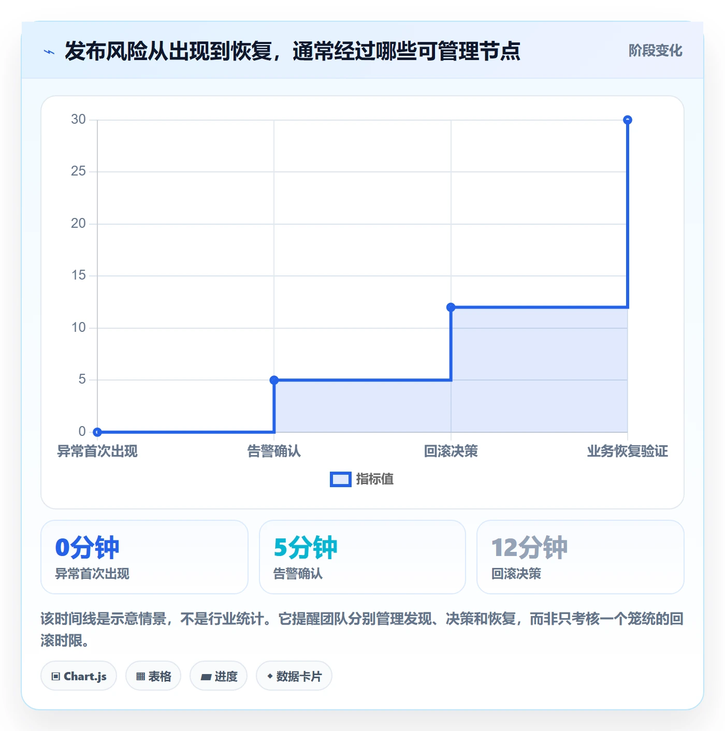Click the 业务恢复验证 x-axis label
725x731 pixels.
point(628,451)
